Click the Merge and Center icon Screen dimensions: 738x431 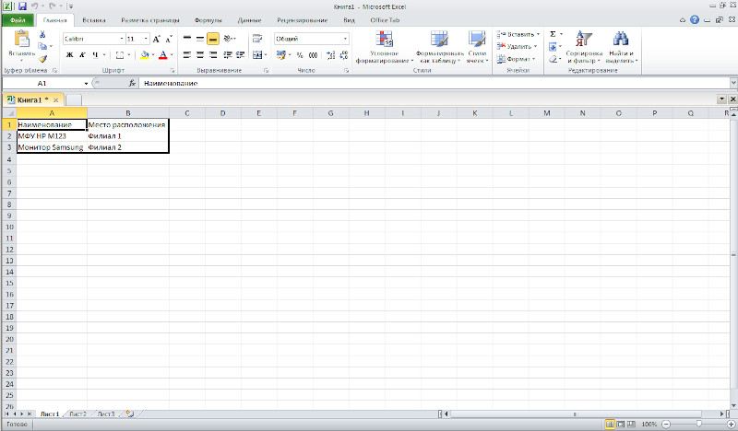257,55
